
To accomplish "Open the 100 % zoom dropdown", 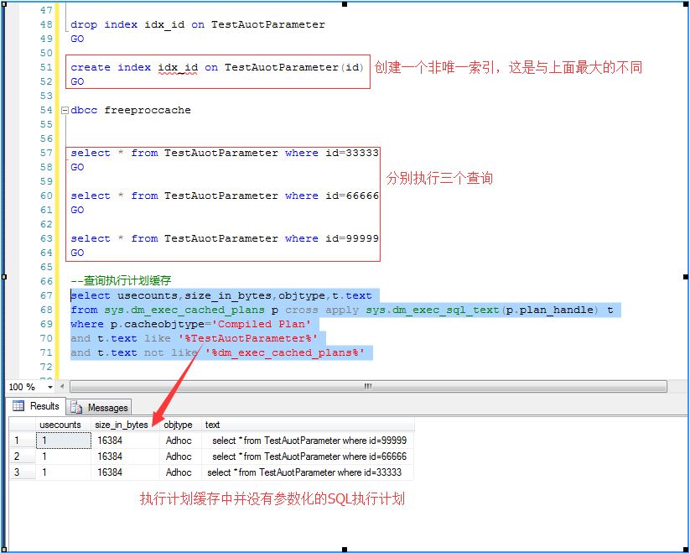I will pyautogui.click(x=49, y=387).
